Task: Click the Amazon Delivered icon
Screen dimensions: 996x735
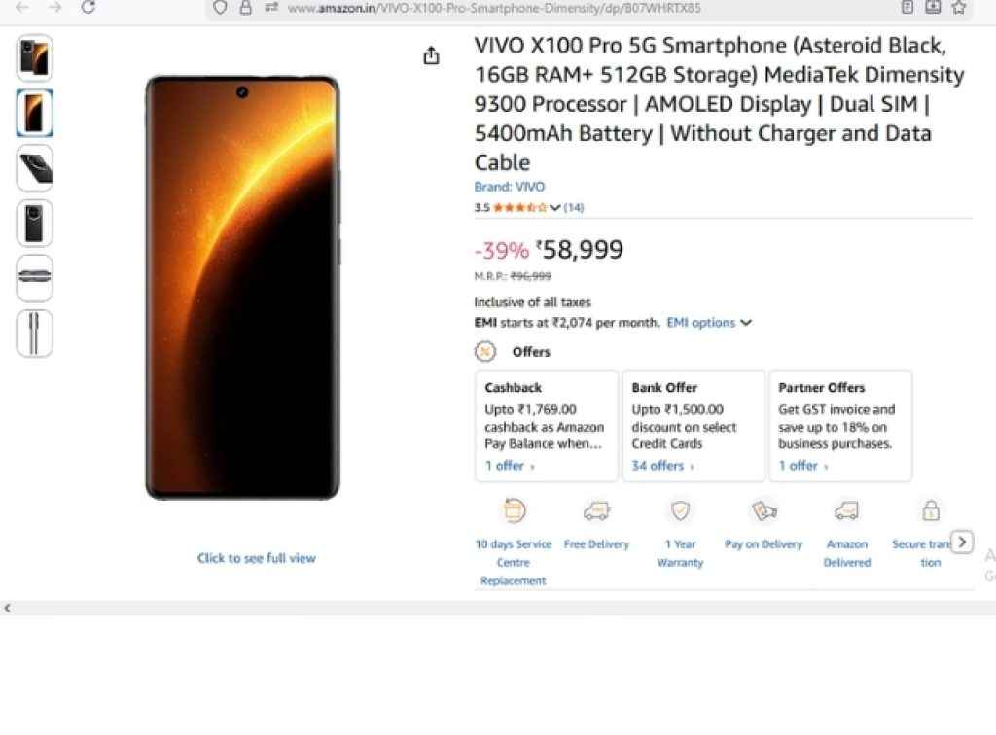Action: click(846, 511)
